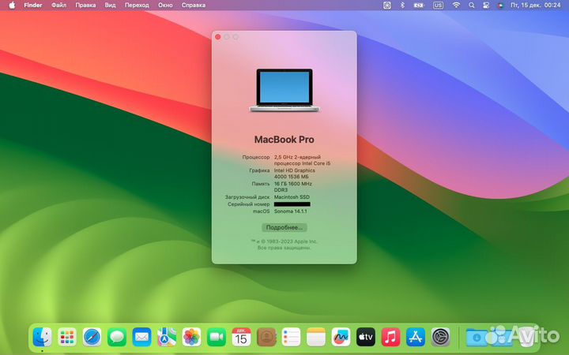This screenshot has width=569, height=355.
Task: Click the MacBook Pro title text
Action: 284,140
